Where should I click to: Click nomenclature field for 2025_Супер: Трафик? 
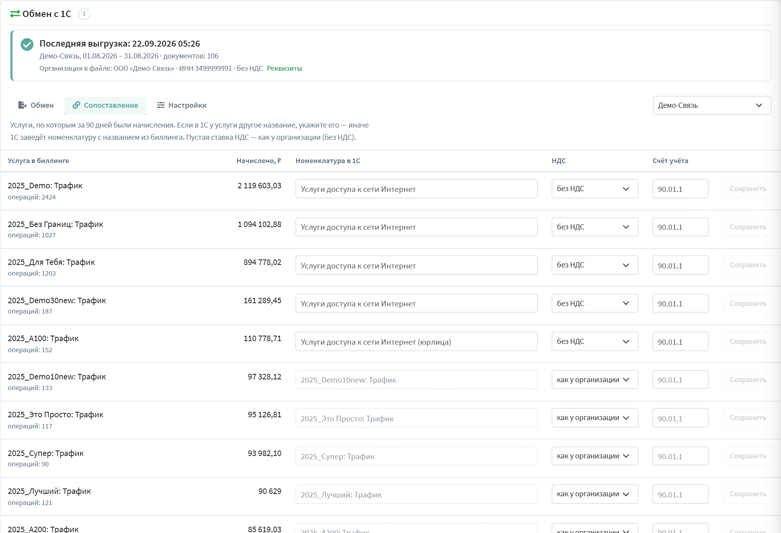click(416, 456)
